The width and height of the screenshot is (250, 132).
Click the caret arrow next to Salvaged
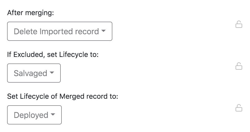[x=52, y=73]
